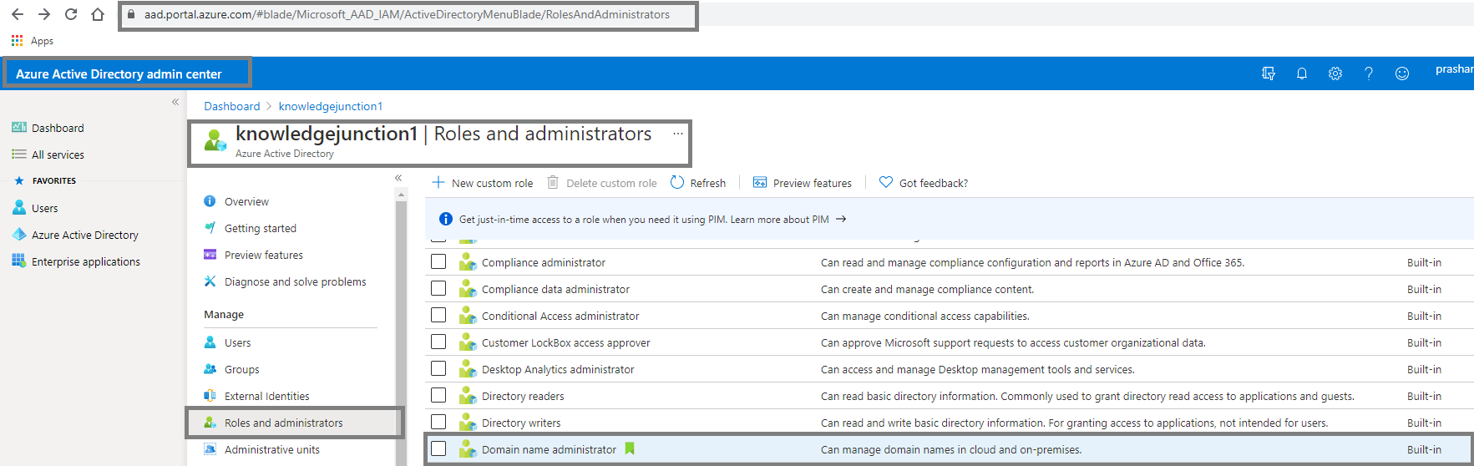Go back with browser back arrow
1474x466 pixels.
[x=18, y=14]
